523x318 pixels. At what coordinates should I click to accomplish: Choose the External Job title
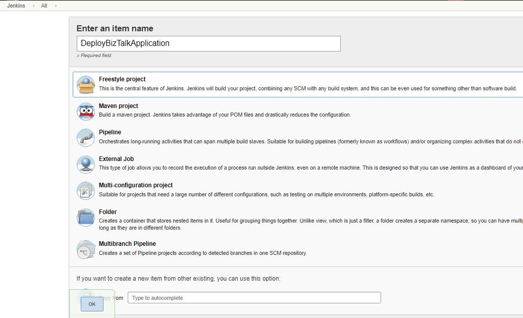117,158
